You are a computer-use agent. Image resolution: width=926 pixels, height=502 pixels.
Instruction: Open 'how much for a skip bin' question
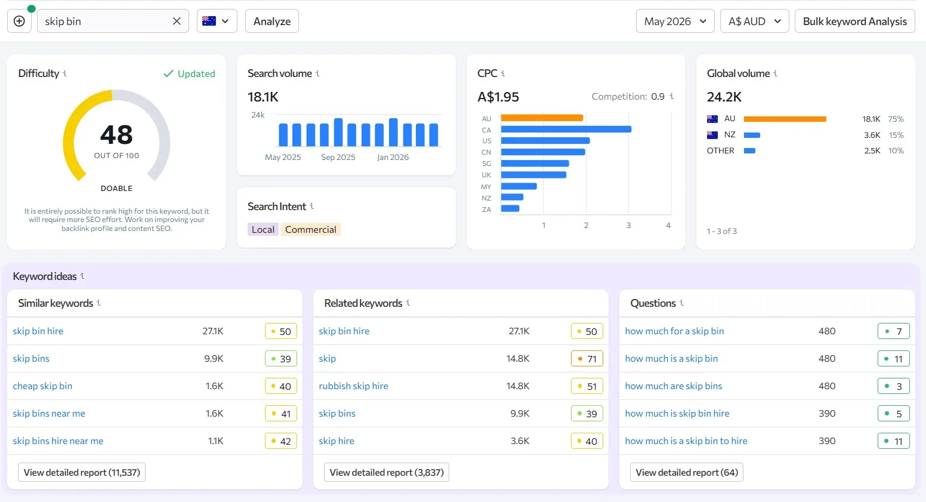coord(674,331)
